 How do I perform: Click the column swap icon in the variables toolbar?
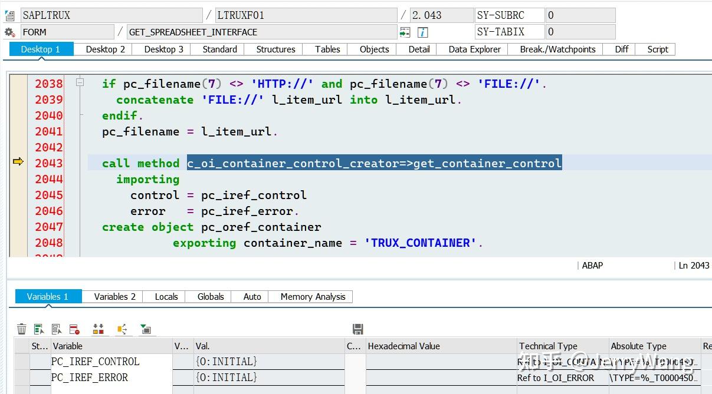pos(99,329)
